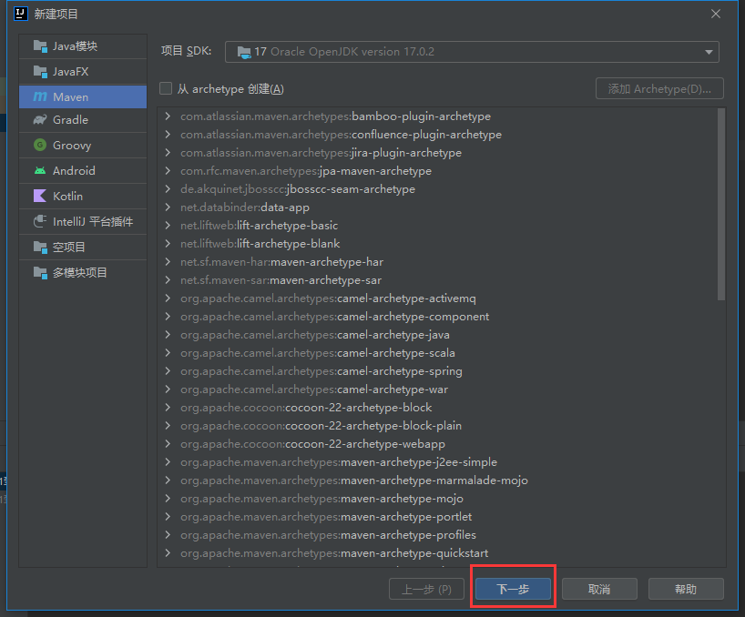This screenshot has height=617, width=745.
Task: Expand bamboo-plugin-archetype entry
Action: tap(168, 116)
